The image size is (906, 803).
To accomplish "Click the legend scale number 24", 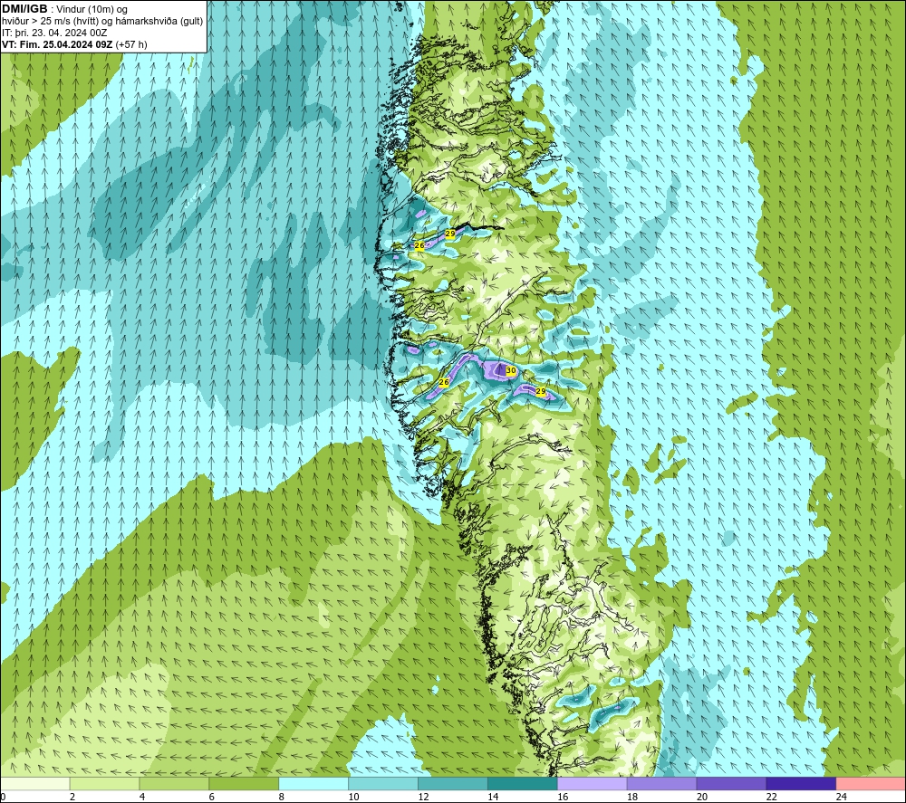I will 841,797.
